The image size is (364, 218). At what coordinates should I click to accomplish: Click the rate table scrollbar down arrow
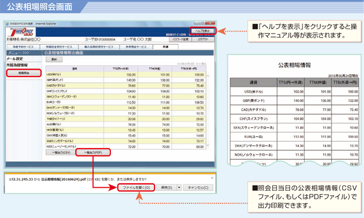click(208, 145)
